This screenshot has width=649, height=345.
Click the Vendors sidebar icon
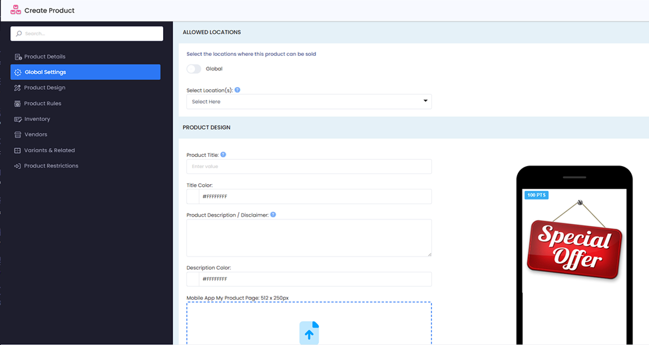coord(17,135)
